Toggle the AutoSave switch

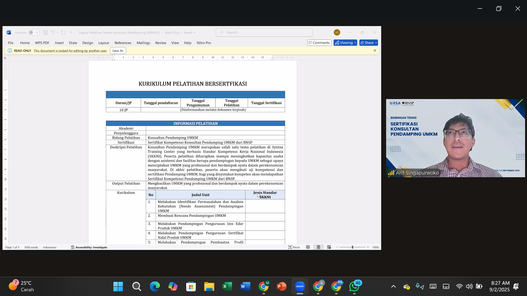[x=34, y=32]
